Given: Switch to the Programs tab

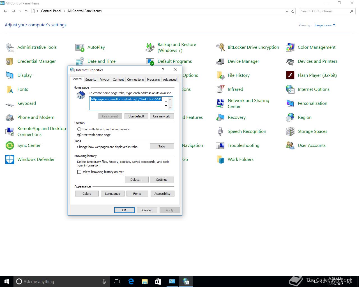Looking at the screenshot, I should (153, 80).
